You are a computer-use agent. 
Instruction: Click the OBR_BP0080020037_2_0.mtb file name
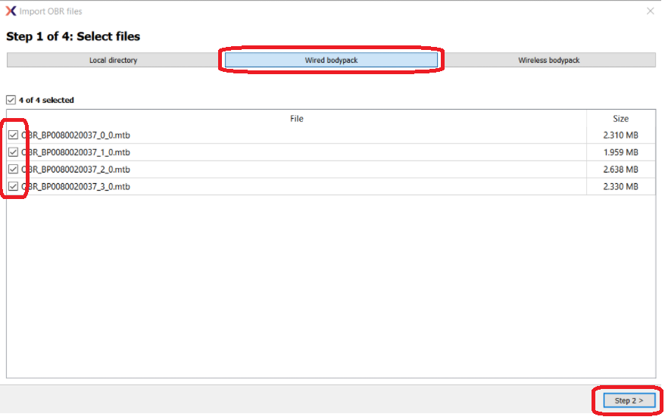(76, 170)
